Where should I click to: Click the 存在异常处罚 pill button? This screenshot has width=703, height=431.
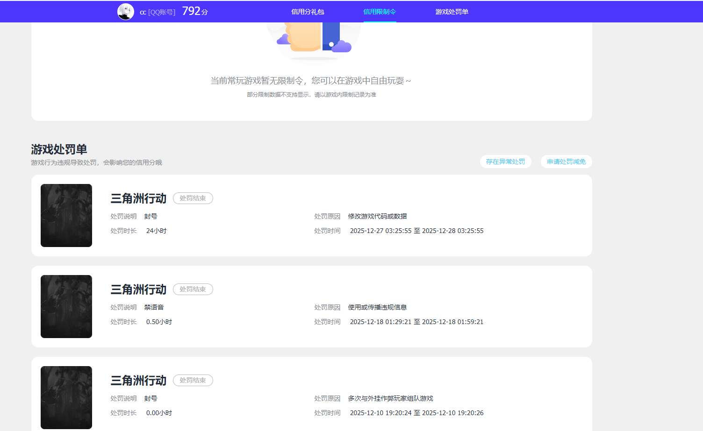[x=506, y=162]
